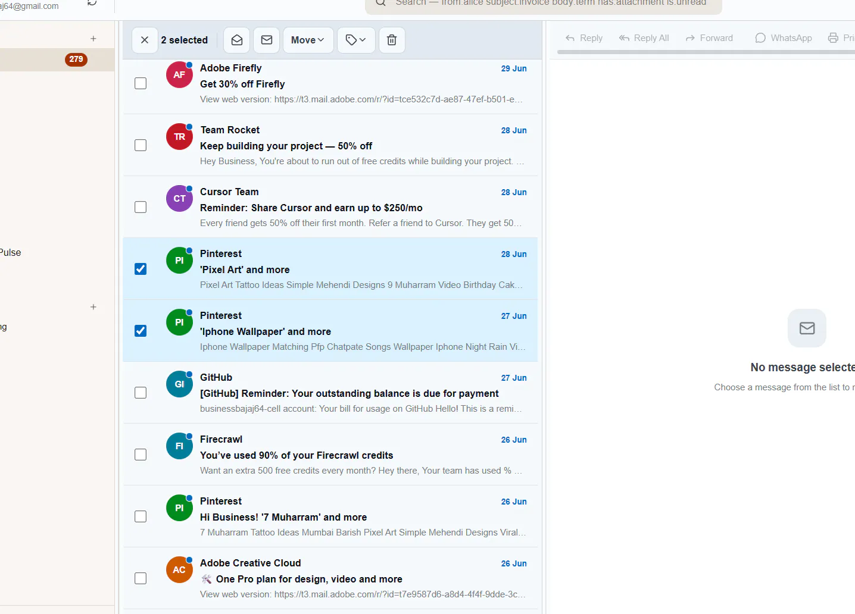Check the Pinterest '7 Muharram' email checkbox

pos(141,516)
